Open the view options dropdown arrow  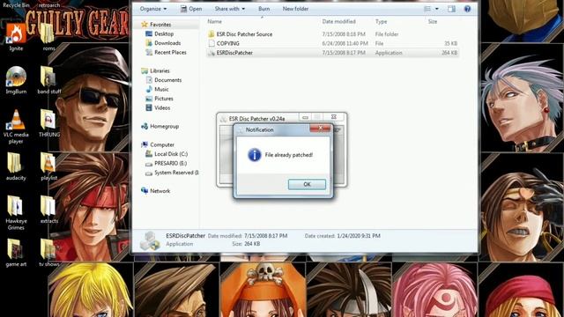(437, 9)
